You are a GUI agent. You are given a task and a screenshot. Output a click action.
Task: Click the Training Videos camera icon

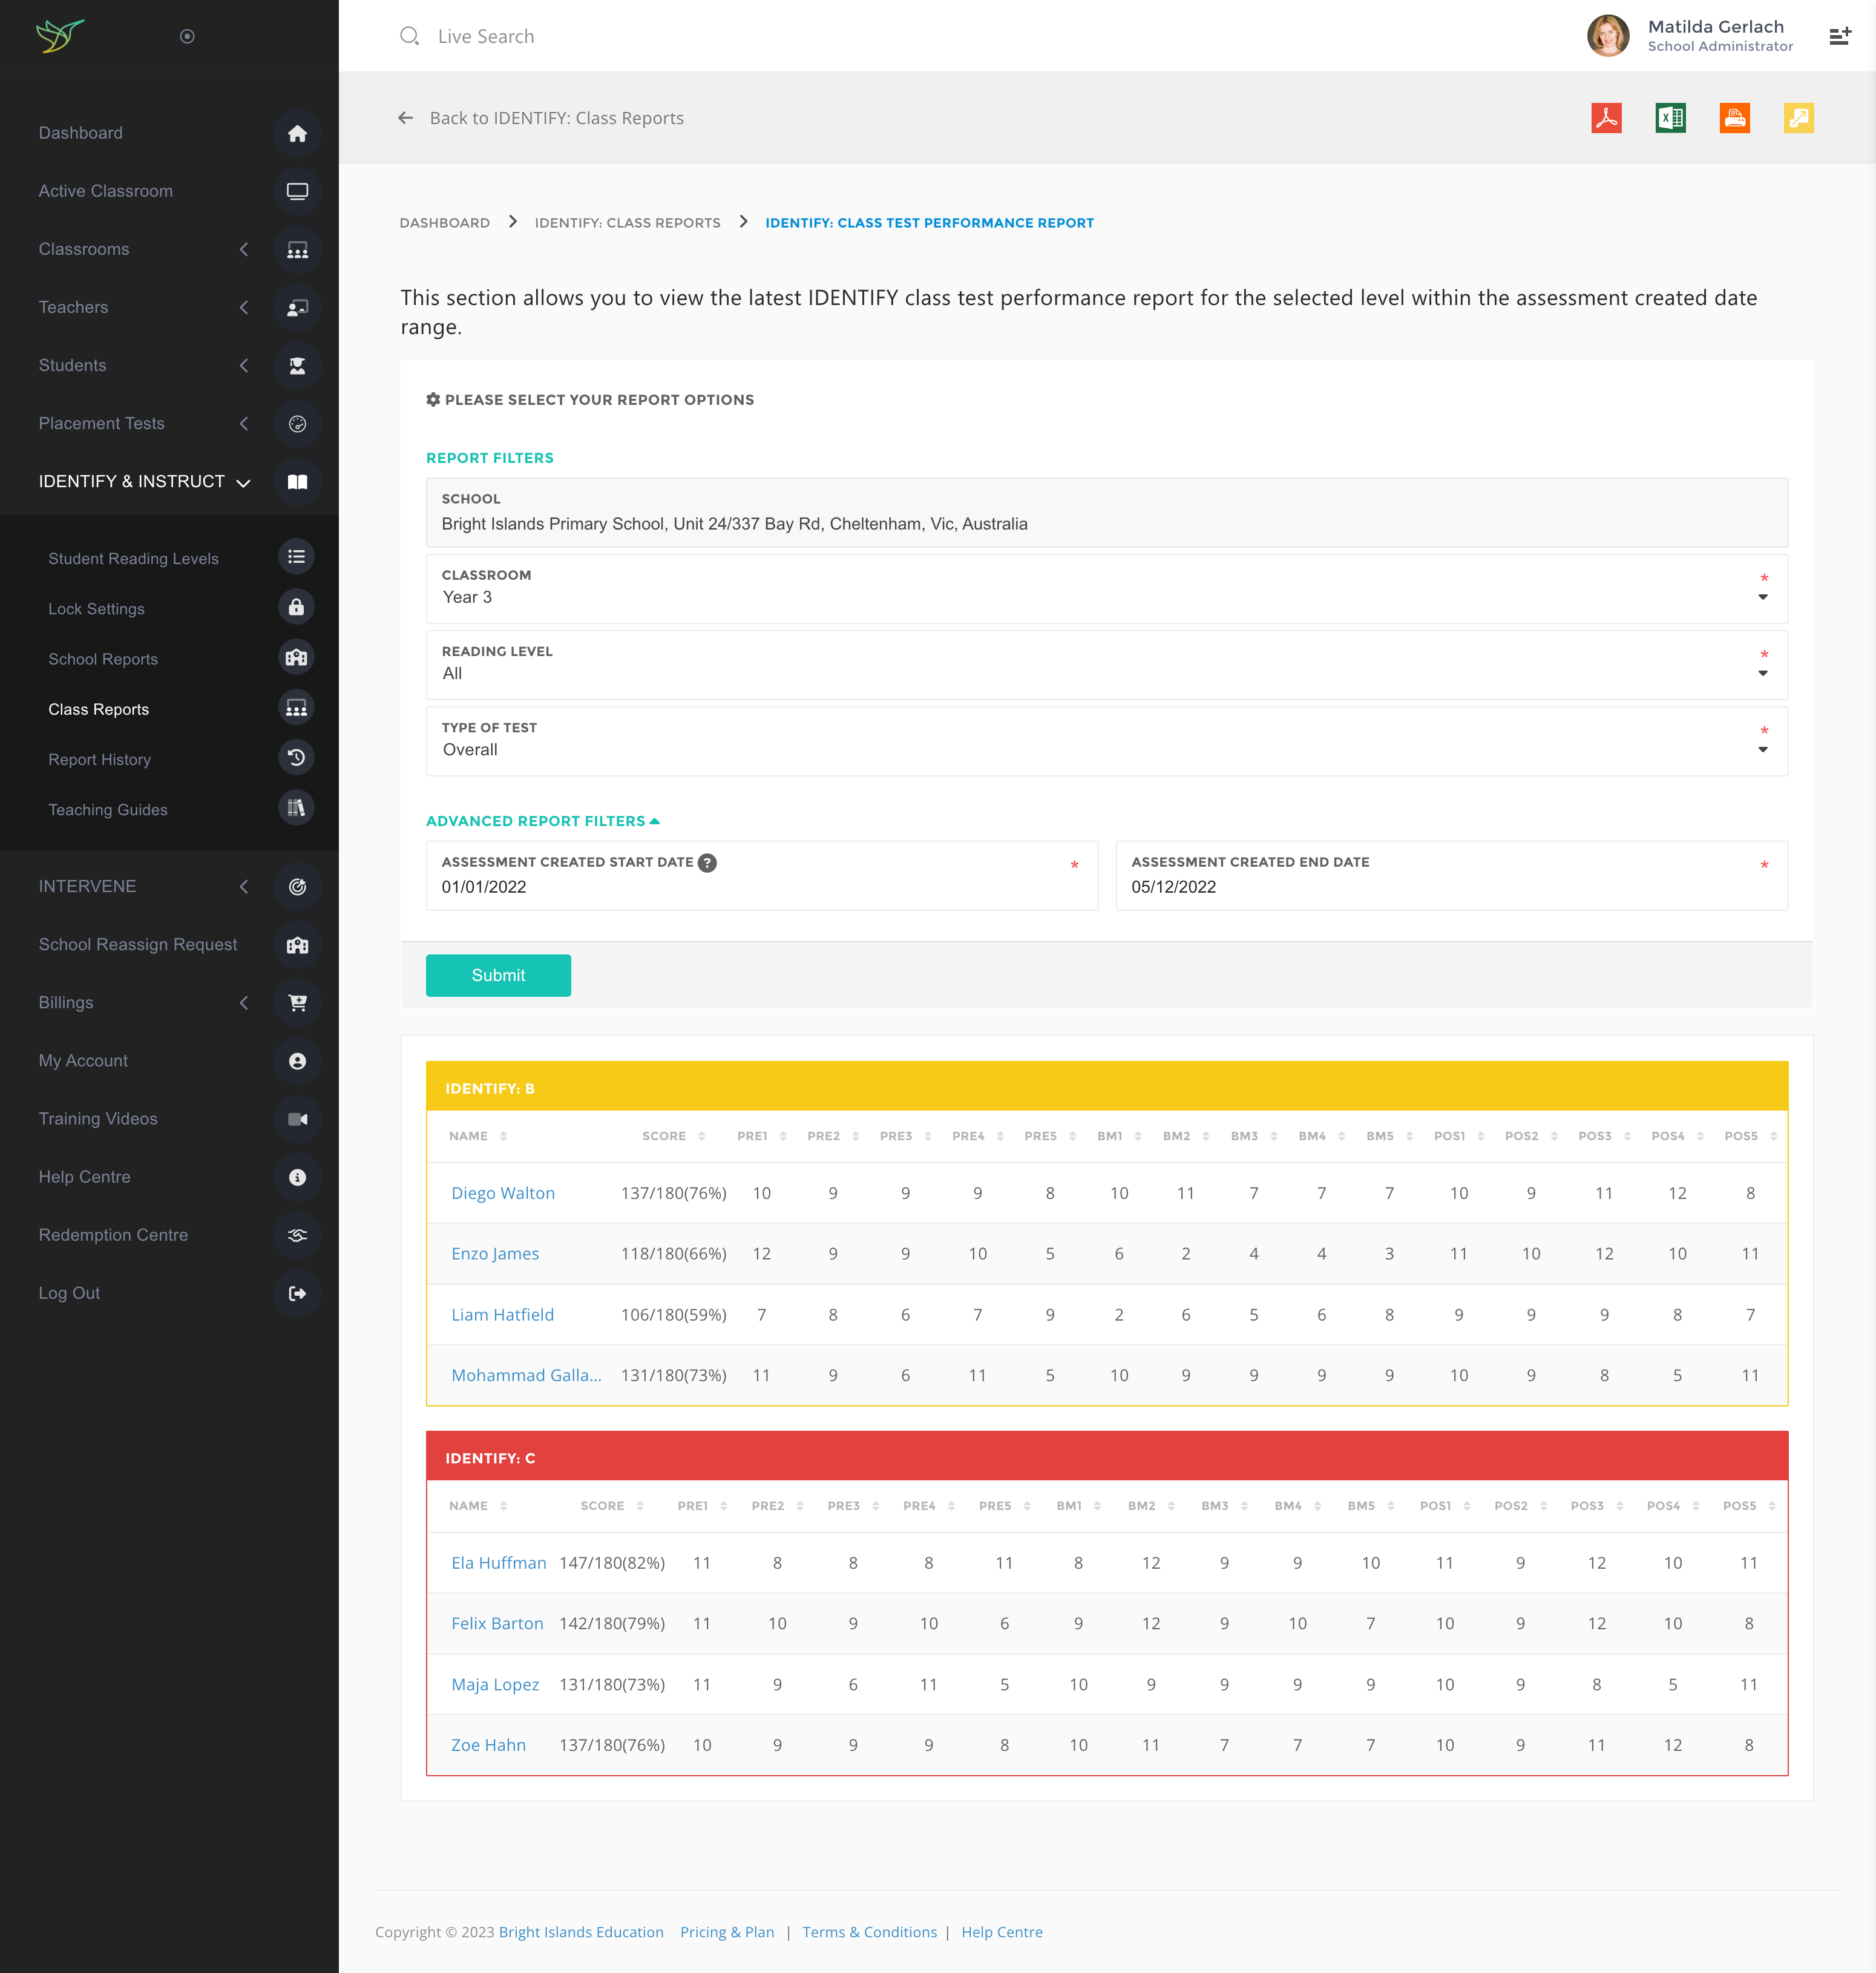(x=297, y=1119)
